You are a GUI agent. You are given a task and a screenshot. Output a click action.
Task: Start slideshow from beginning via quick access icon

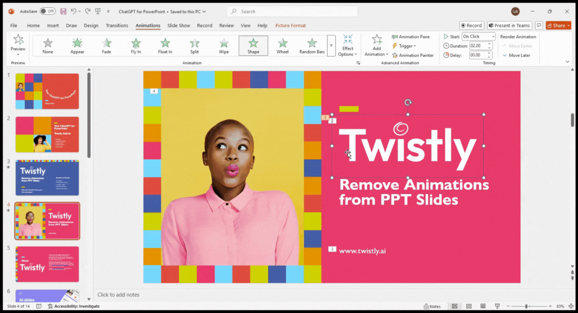point(98,11)
